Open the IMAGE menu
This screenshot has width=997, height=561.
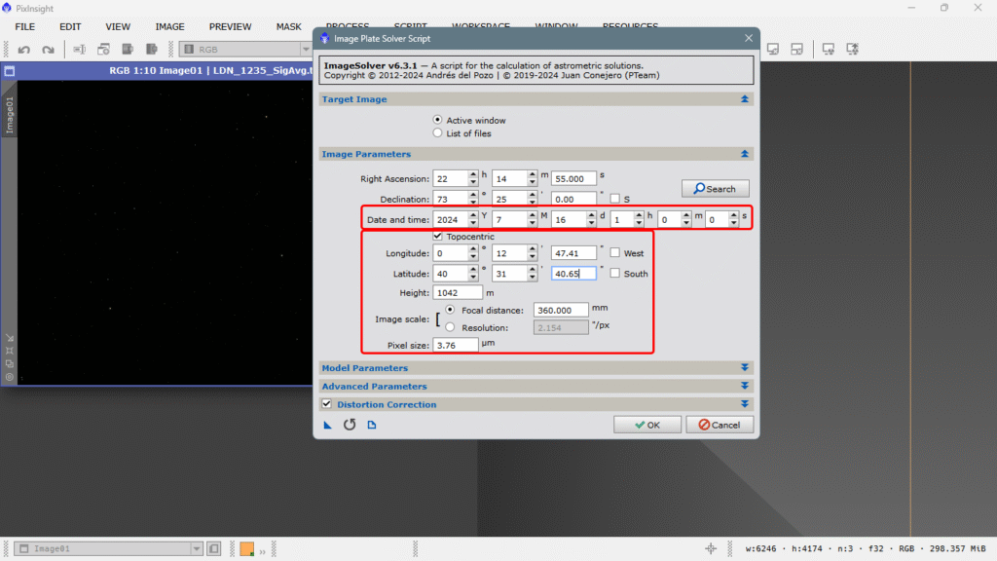[x=169, y=26]
